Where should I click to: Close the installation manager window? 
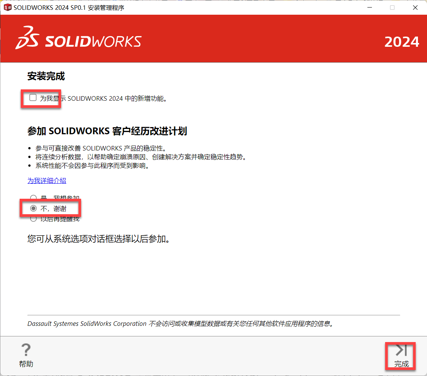(x=415, y=8)
